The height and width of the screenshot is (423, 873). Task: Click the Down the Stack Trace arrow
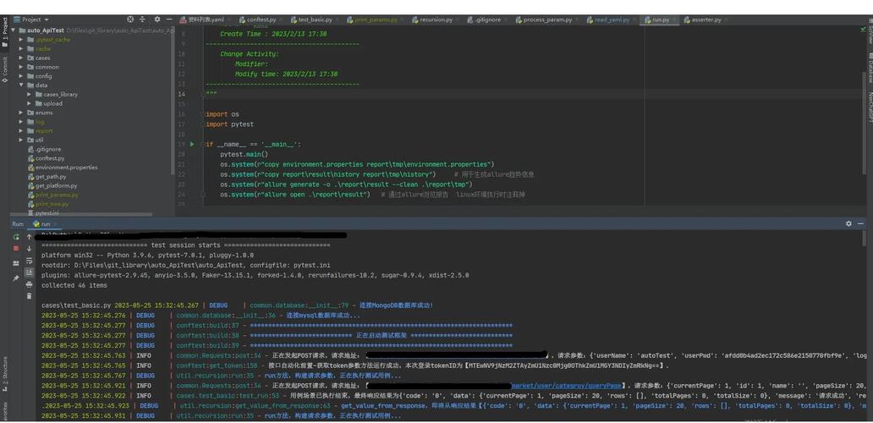pyautogui.click(x=30, y=248)
